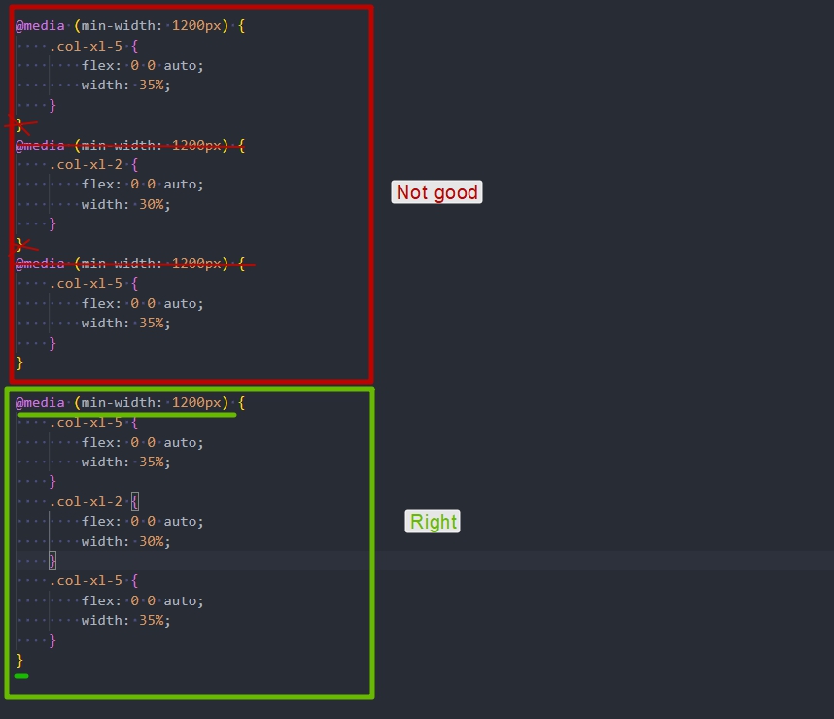
Task: Click the last crossed-out @media line
Action: [x=129, y=263]
